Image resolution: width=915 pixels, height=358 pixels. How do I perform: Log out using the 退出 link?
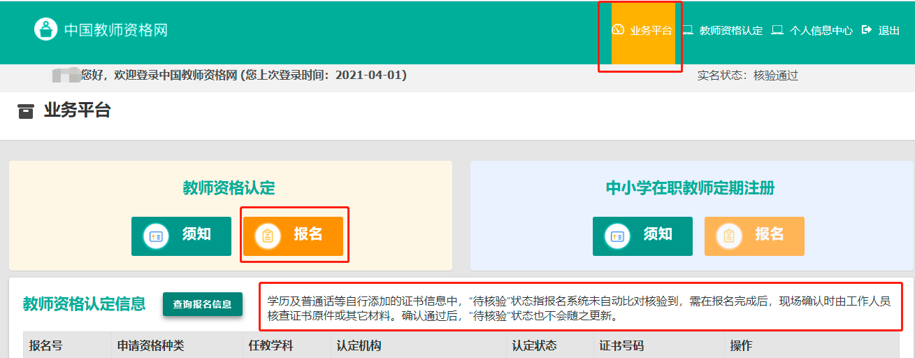pyautogui.click(x=888, y=31)
